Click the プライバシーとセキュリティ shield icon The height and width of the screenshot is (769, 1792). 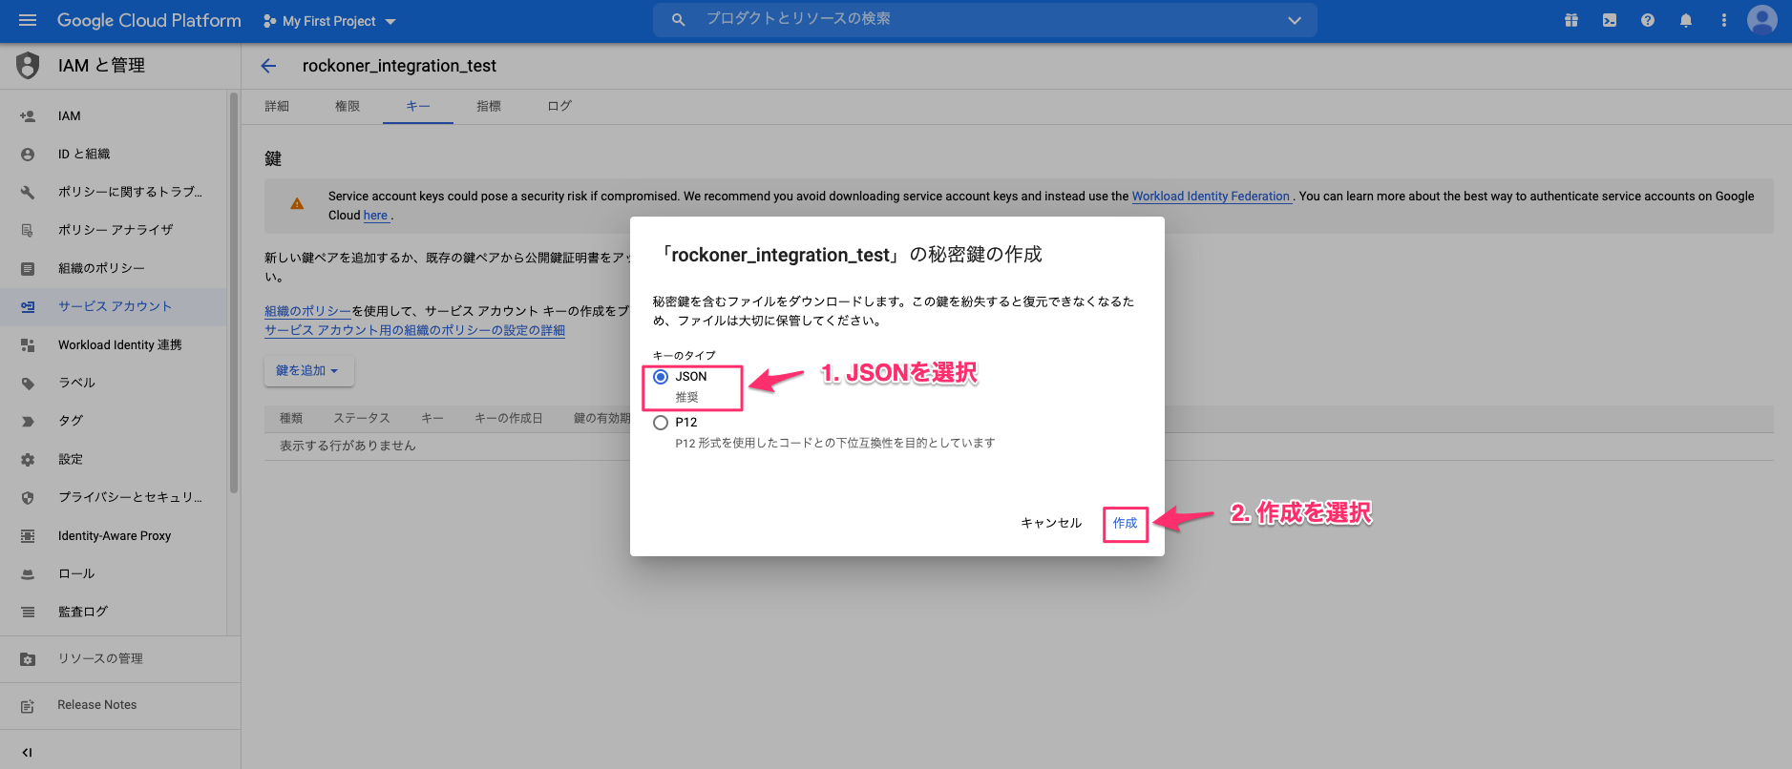[28, 497]
